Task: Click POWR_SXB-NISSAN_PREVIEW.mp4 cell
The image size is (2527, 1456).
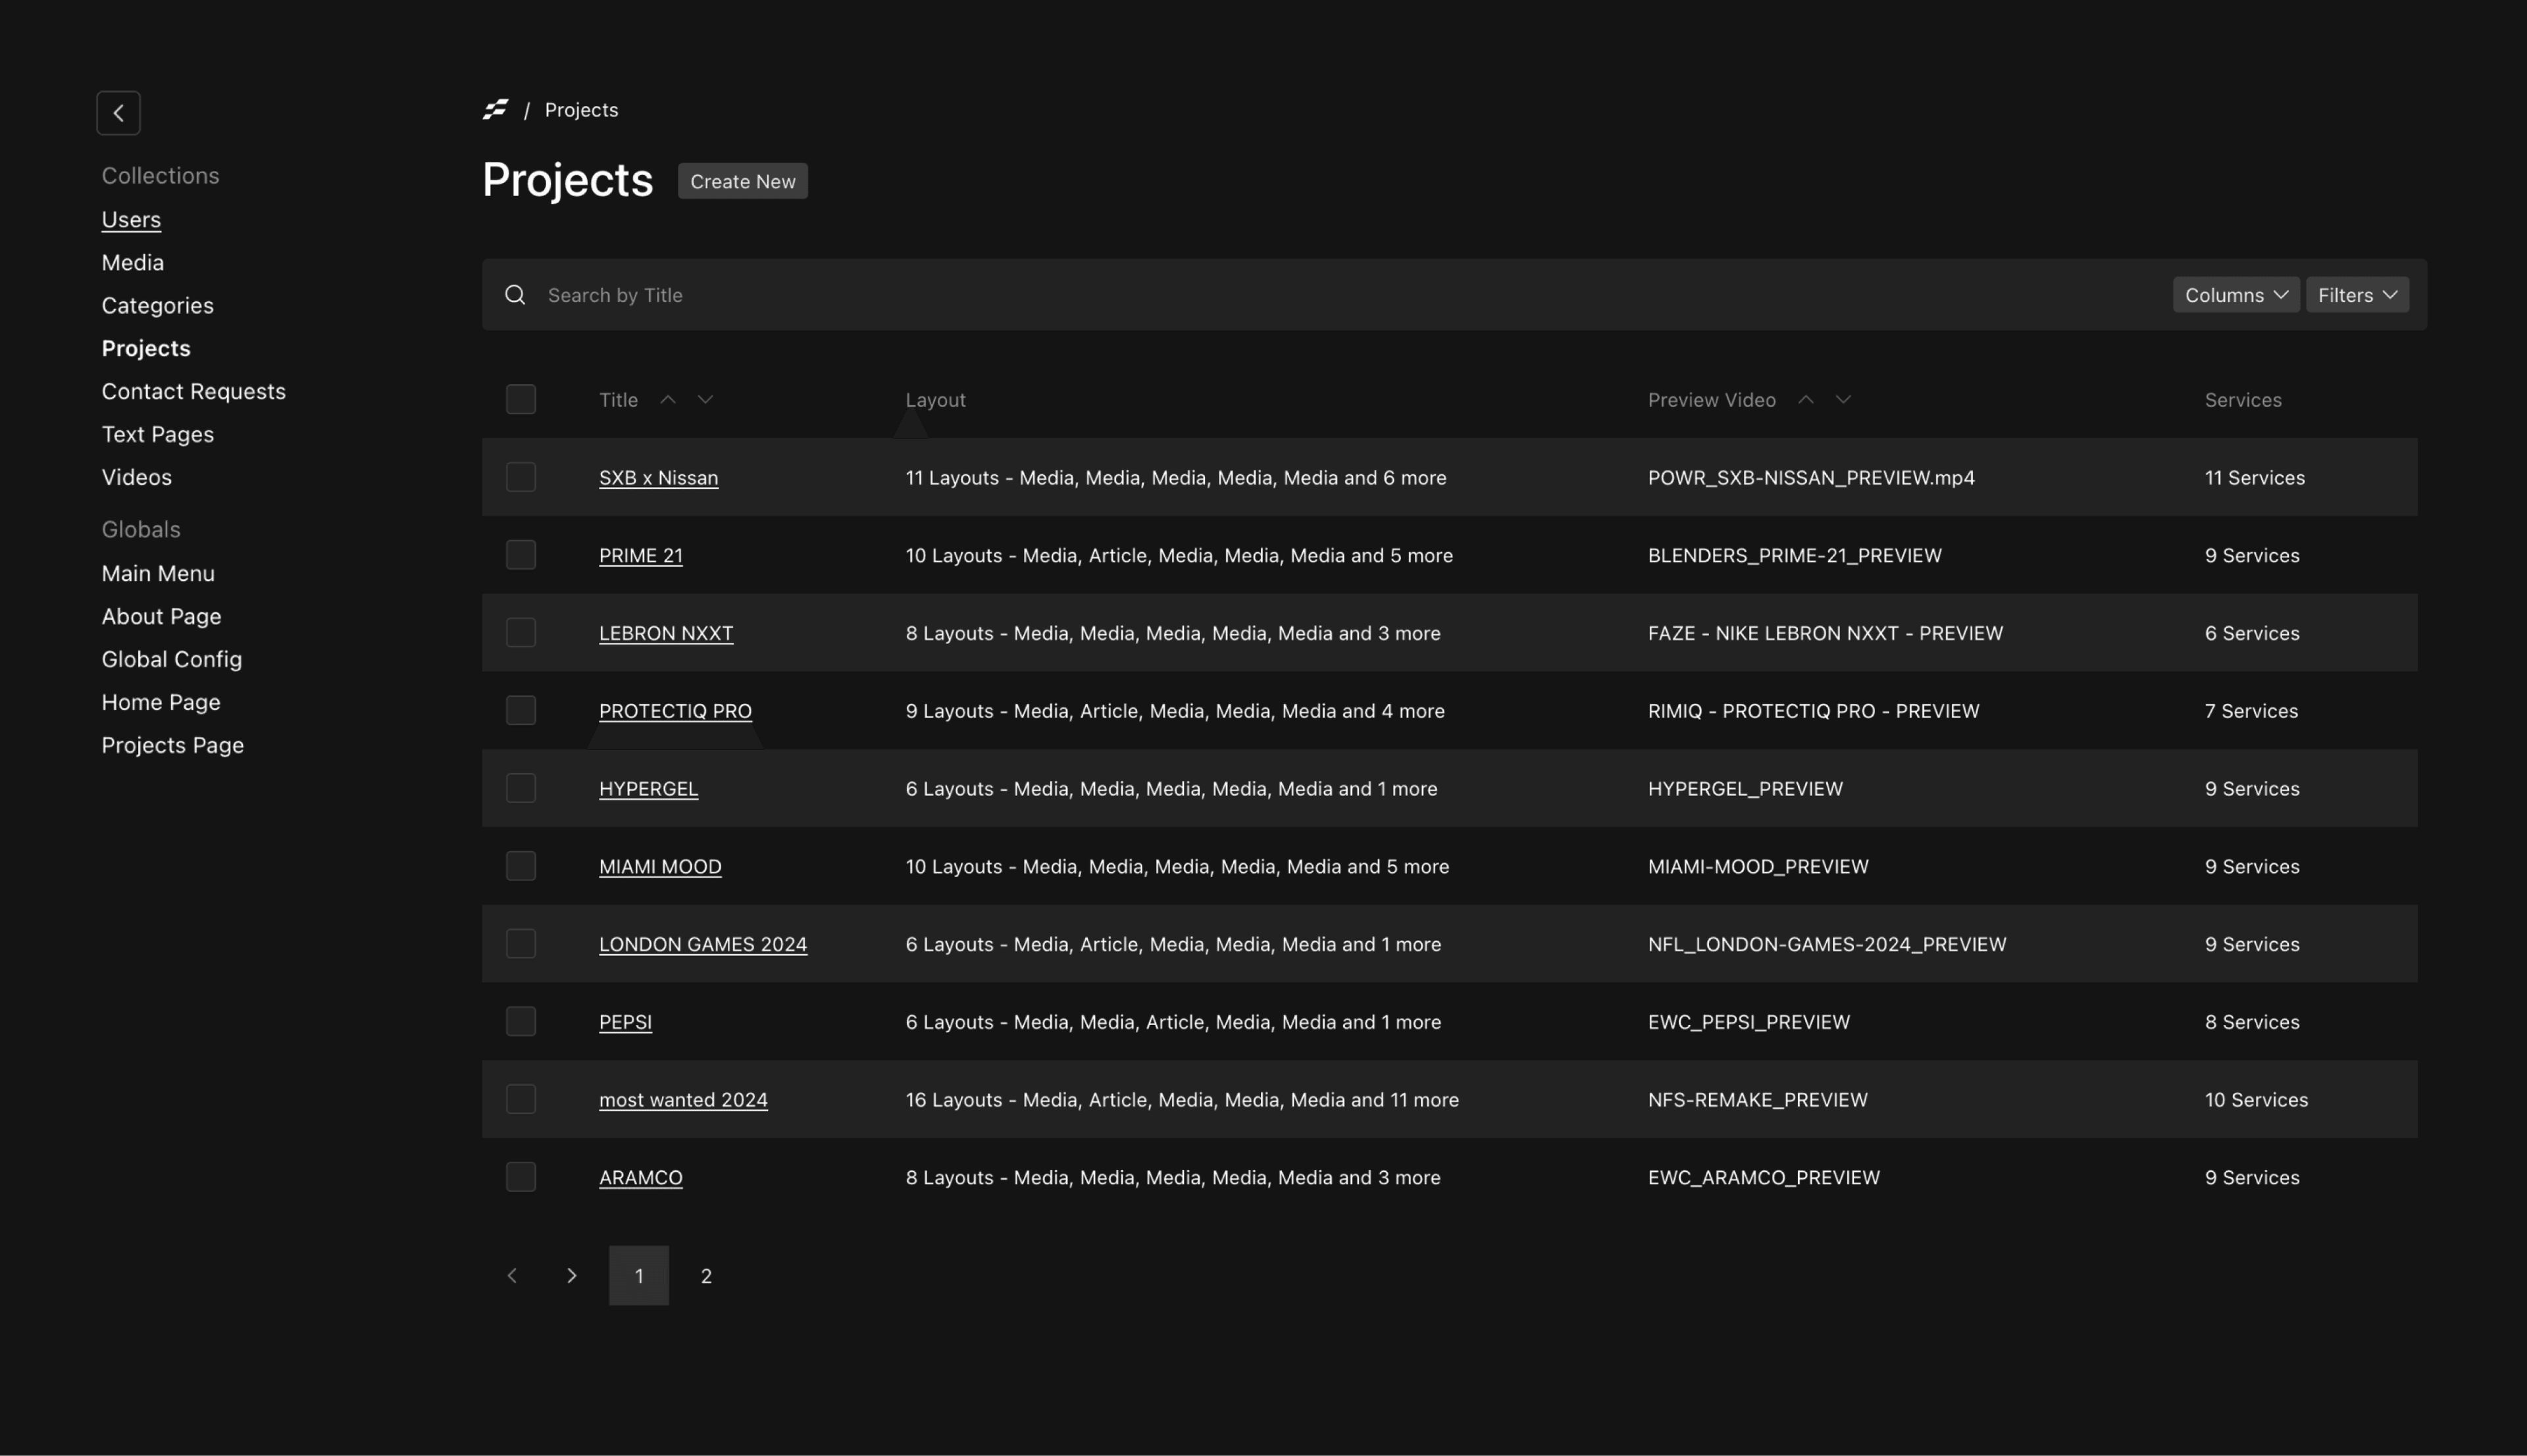Action: (x=1811, y=478)
